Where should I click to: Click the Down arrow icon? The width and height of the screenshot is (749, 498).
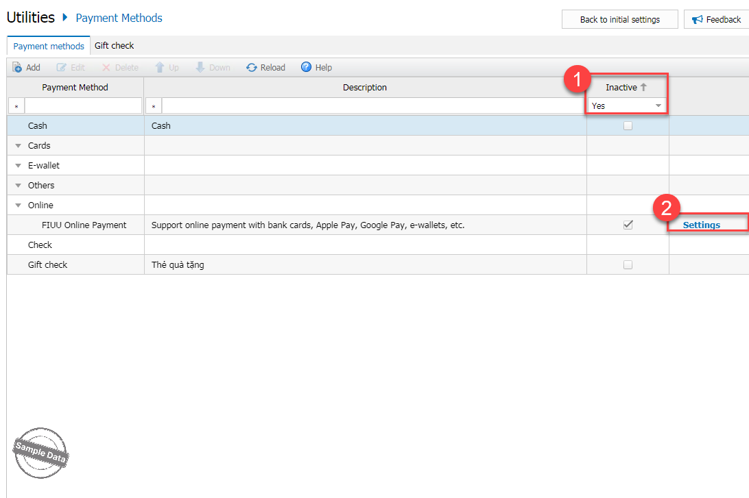[x=200, y=67]
